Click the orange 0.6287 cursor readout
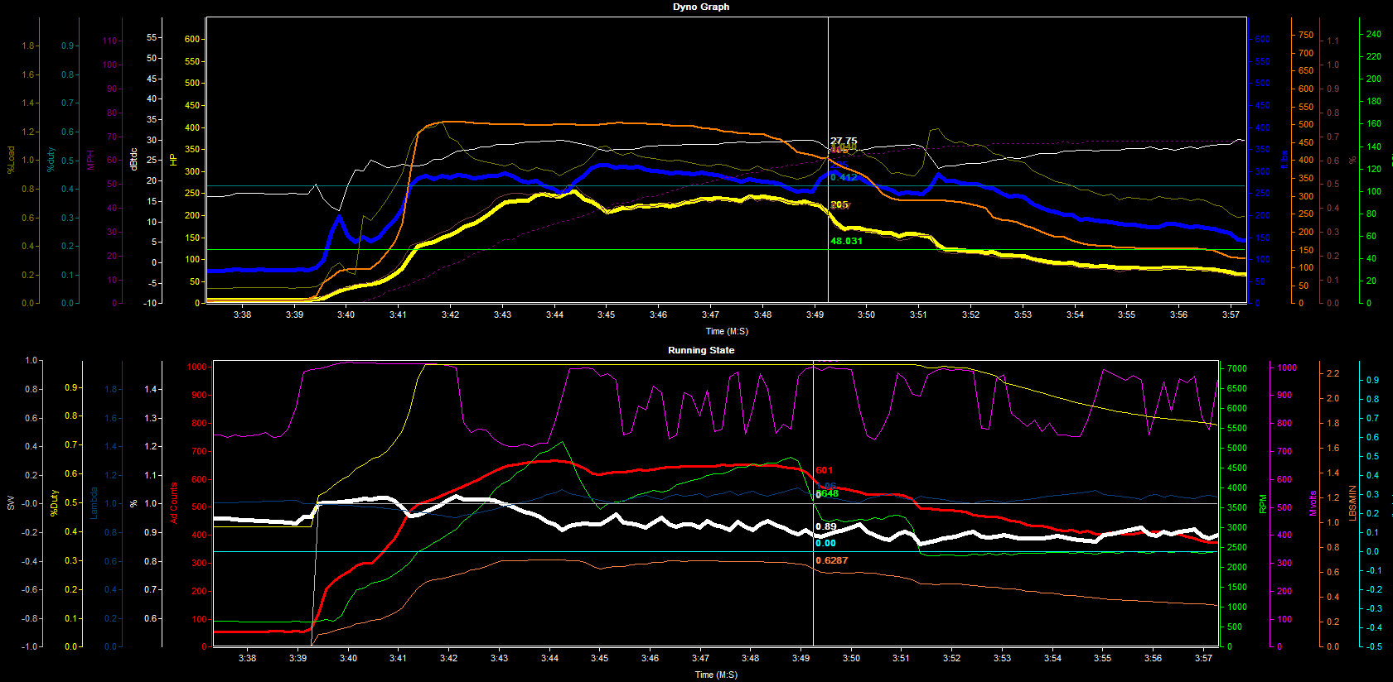The image size is (1393, 682). tap(831, 560)
